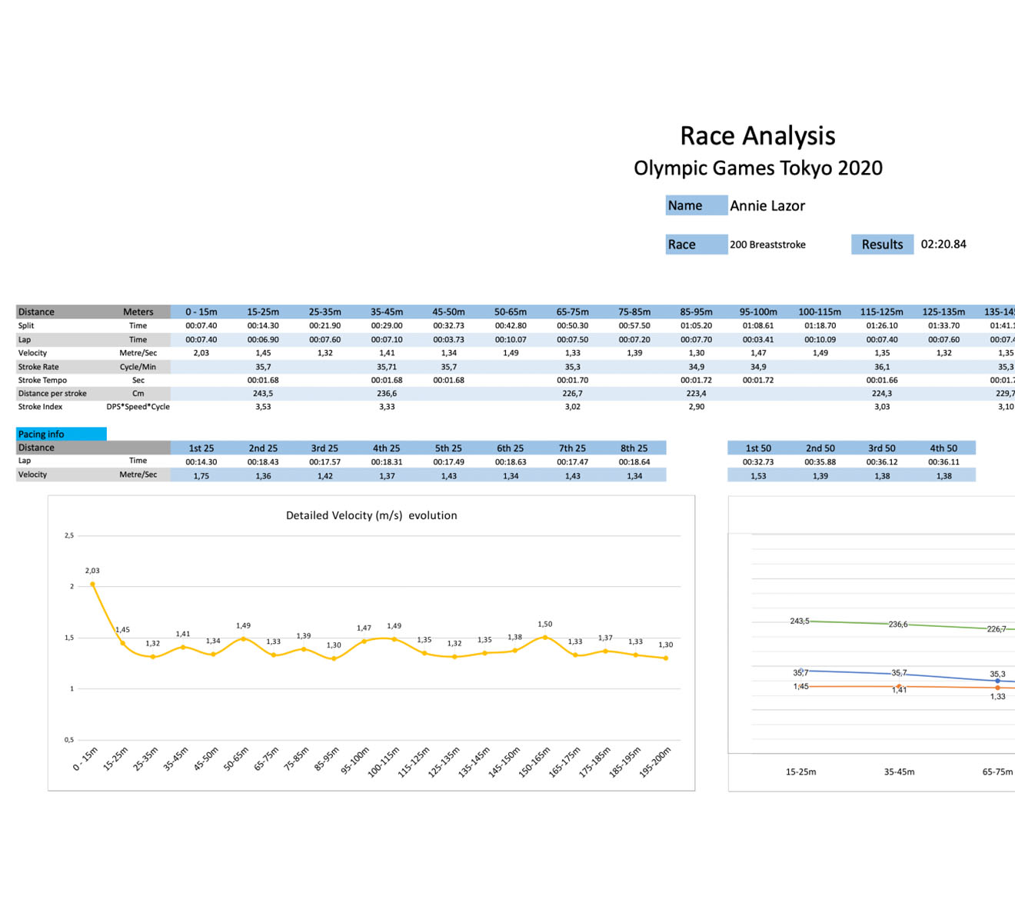Select the result time 02:20.84

(943, 245)
